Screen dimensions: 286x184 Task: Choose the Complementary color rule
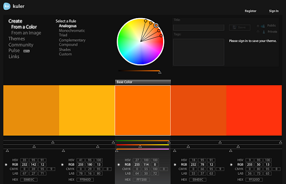(72, 40)
